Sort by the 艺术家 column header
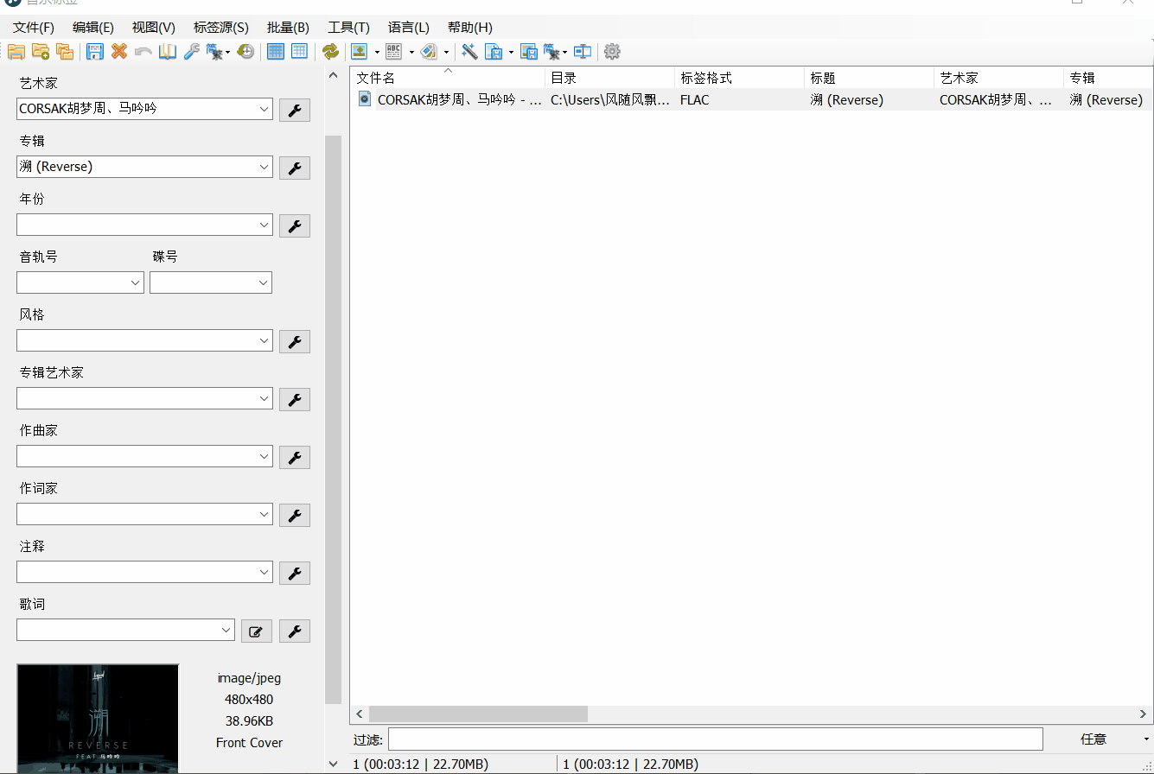 (998, 78)
